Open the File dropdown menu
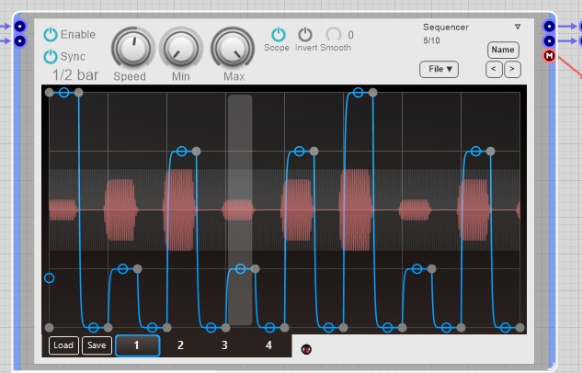This screenshot has height=373, width=582. (x=439, y=69)
